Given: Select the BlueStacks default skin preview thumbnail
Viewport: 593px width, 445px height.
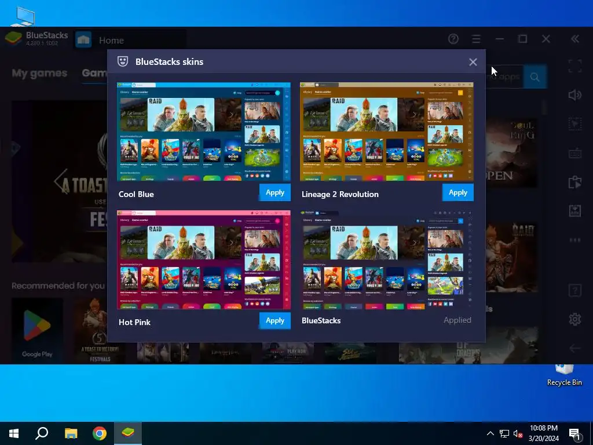Looking at the screenshot, I should tap(386, 260).
